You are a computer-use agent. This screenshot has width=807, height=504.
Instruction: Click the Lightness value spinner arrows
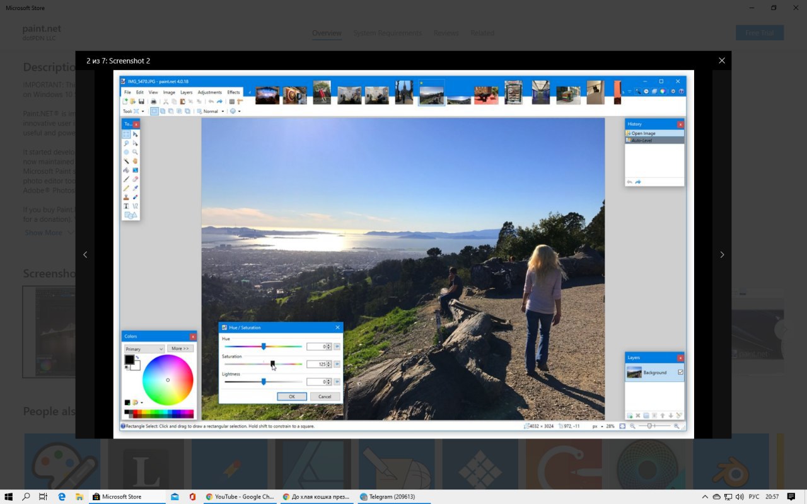click(x=329, y=382)
